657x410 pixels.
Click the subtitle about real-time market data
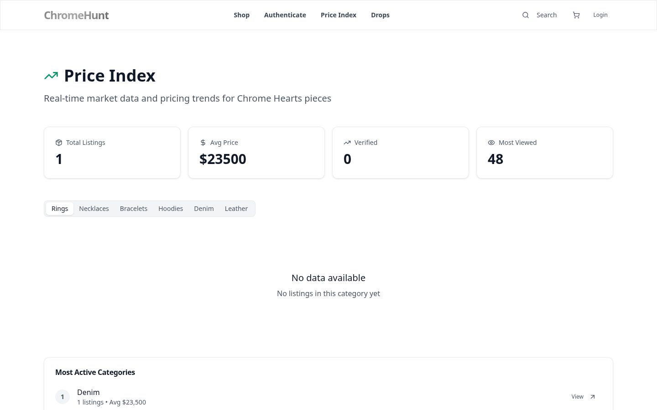[x=188, y=98]
